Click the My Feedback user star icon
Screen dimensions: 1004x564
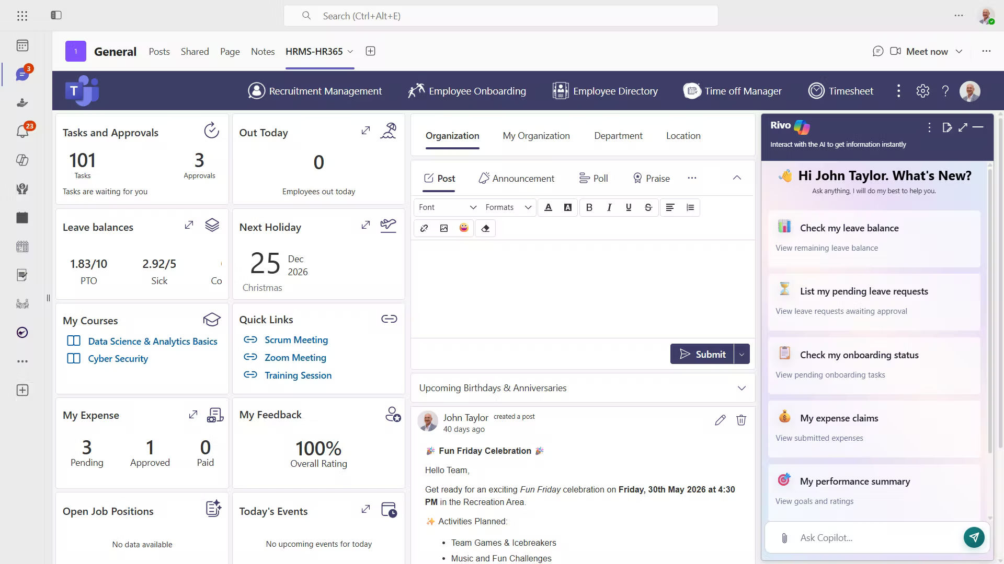click(x=393, y=415)
